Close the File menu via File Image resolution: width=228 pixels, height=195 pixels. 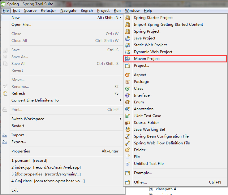(x=6, y=11)
